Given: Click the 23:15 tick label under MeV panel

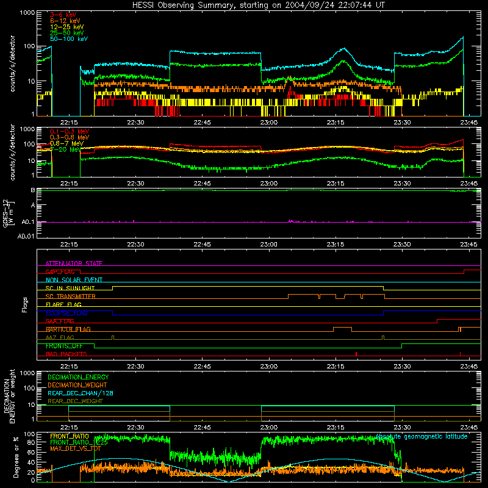Looking at the screenshot, I should pyautogui.click(x=335, y=184).
